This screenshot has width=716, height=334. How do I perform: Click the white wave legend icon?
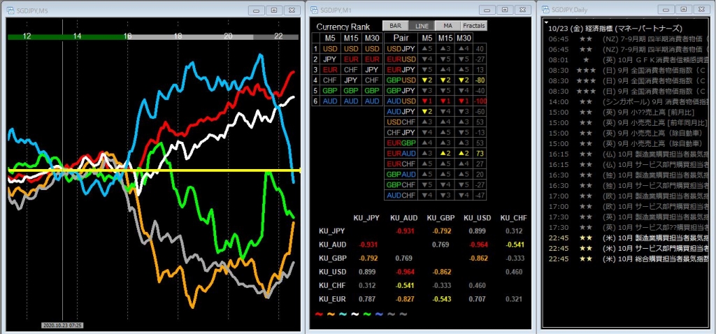356,314
